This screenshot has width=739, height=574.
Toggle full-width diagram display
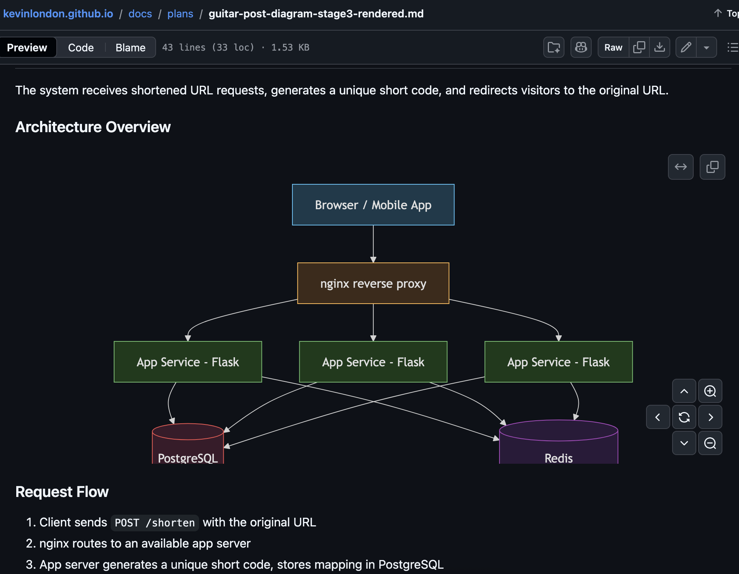pos(680,167)
